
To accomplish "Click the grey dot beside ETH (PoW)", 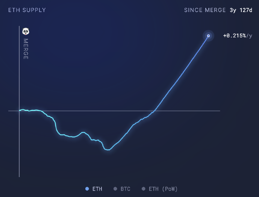I will [x=143, y=189].
